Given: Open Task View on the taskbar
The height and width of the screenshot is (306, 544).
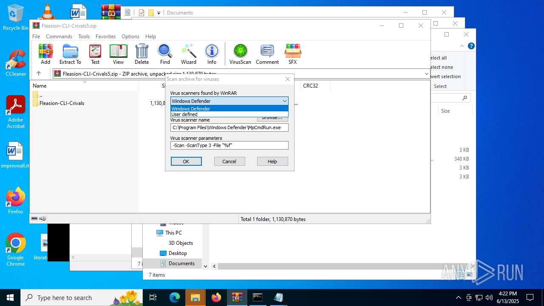Looking at the screenshot, I should pyautogui.click(x=153, y=297).
